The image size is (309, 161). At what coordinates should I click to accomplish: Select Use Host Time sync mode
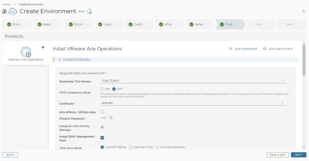[131, 147]
